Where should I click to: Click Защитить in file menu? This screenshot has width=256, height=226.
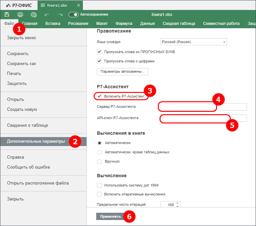coord(17,84)
